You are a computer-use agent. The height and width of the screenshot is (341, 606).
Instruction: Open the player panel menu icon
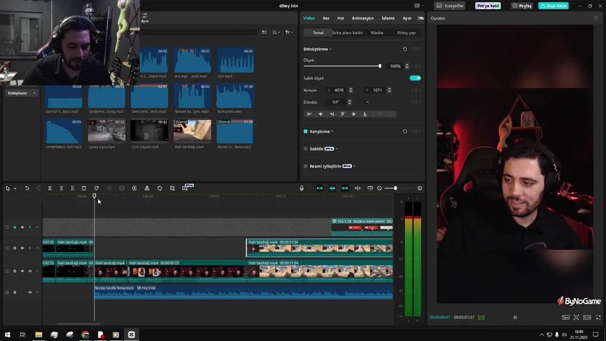tap(596, 18)
